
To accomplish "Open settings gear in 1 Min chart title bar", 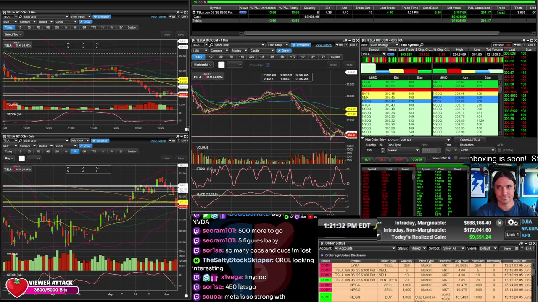I will (345, 41).
